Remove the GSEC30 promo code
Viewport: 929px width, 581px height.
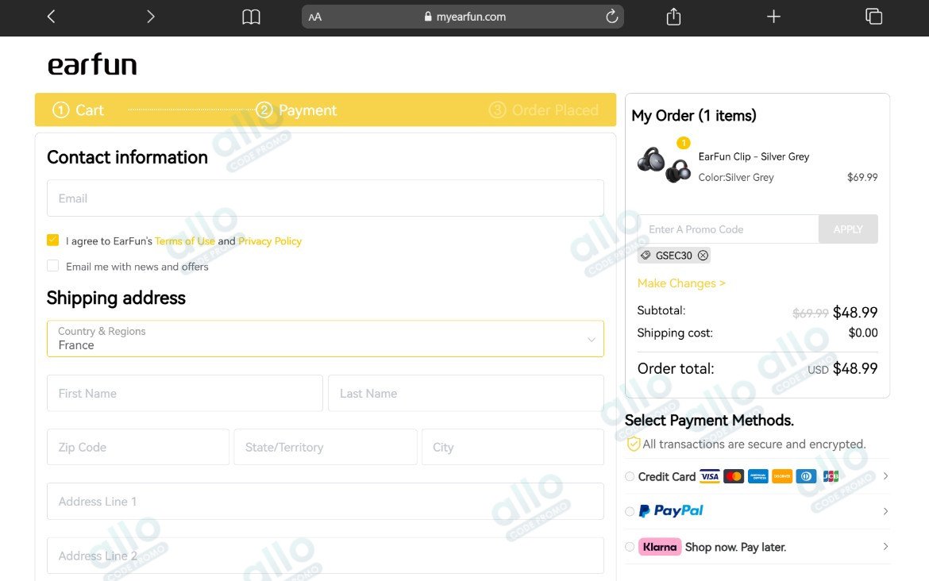pos(703,256)
